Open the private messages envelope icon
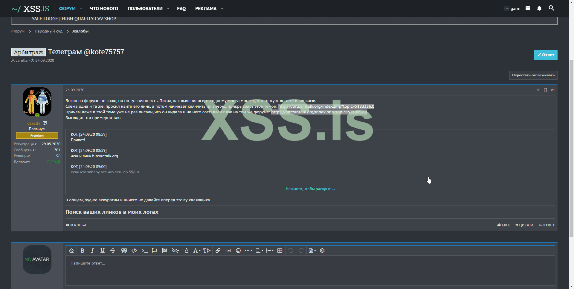574x289 pixels. pos(528,8)
